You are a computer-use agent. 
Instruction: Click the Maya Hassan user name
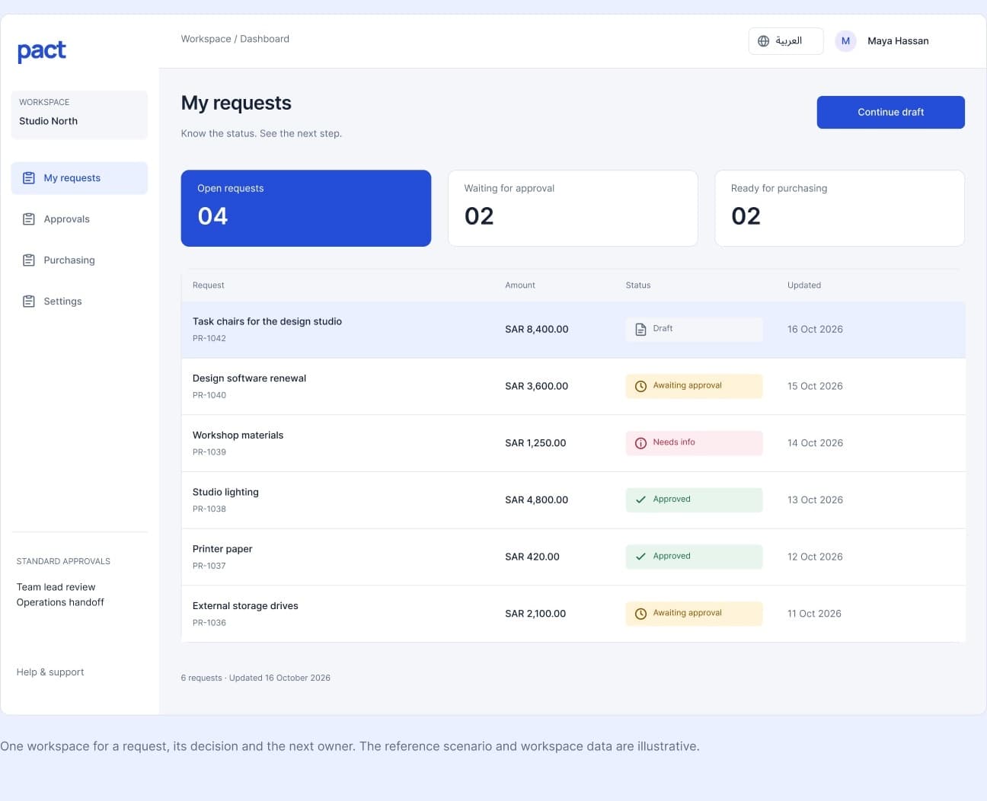[898, 41]
